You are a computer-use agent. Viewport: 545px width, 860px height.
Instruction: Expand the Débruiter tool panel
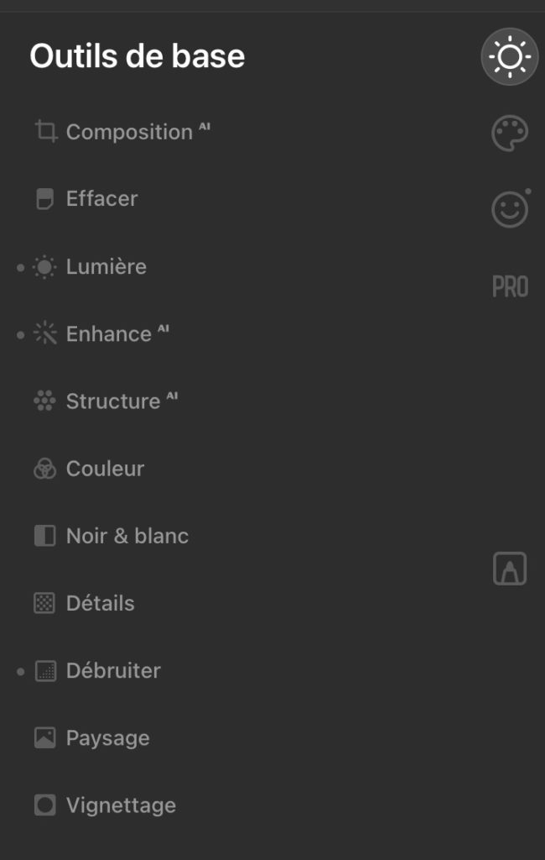pyautogui.click(x=113, y=671)
